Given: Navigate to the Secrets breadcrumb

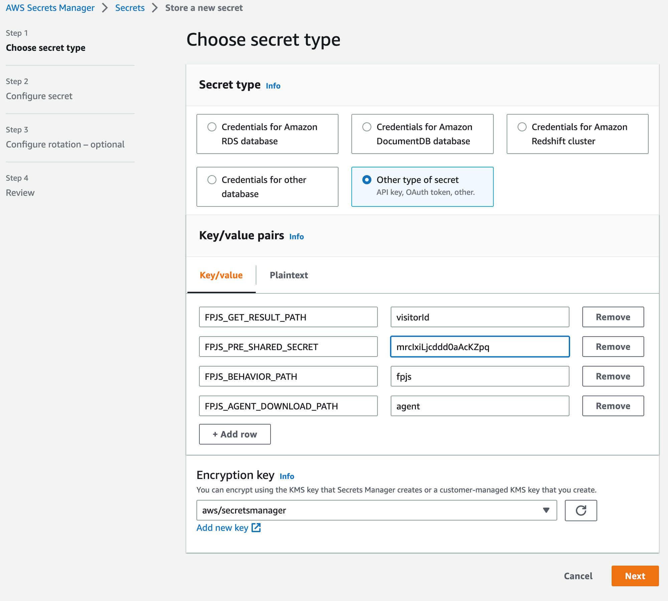Looking at the screenshot, I should (x=130, y=7).
